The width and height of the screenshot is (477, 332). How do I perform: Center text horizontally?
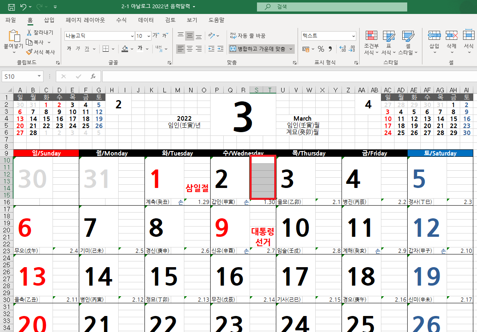pos(190,49)
